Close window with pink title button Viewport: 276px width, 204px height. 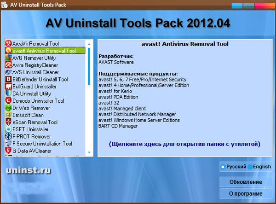point(265,6)
